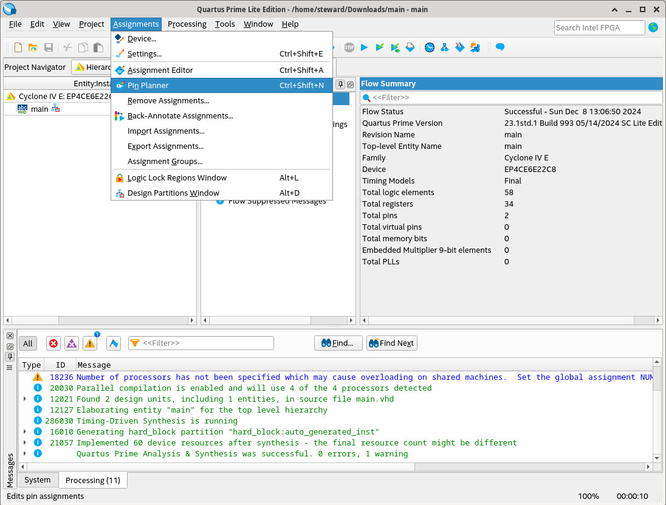Toggle the flagged messages blue flag filter
This screenshot has width=666, height=505.
click(x=114, y=343)
